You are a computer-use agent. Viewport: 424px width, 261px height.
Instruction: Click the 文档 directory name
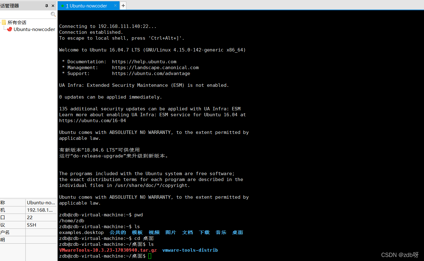(187, 232)
